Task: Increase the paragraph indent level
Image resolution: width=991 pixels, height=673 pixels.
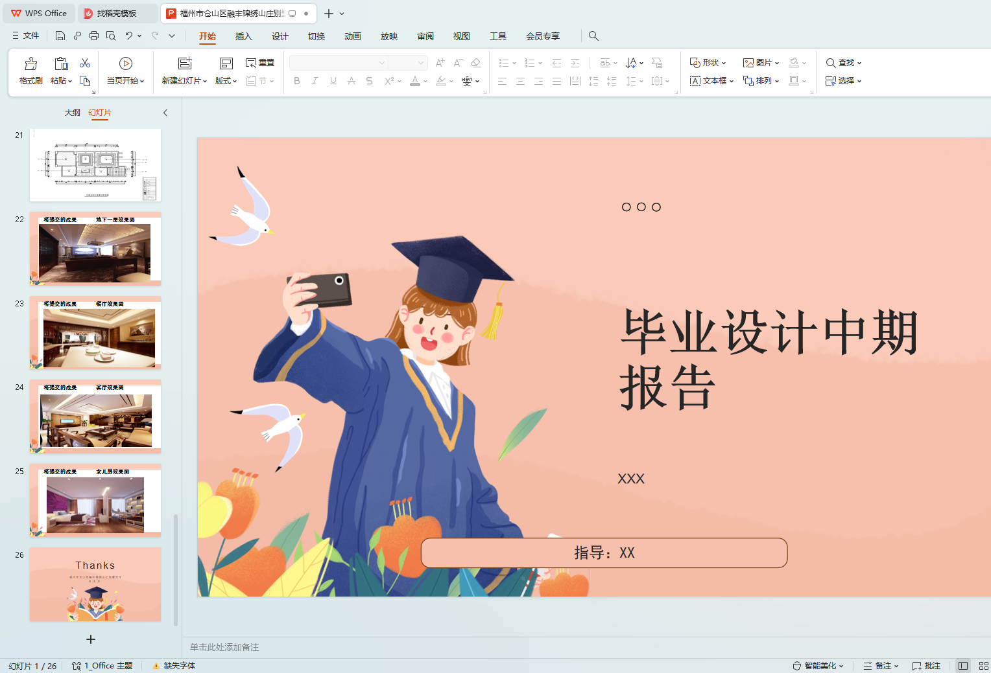Action: [x=575, y=63]
